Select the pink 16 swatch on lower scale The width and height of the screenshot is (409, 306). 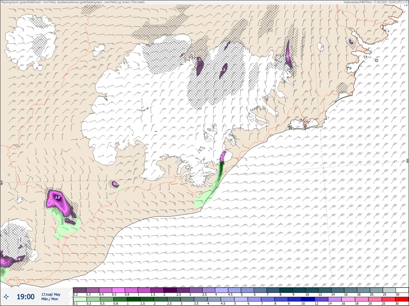(x=348, y=299)
